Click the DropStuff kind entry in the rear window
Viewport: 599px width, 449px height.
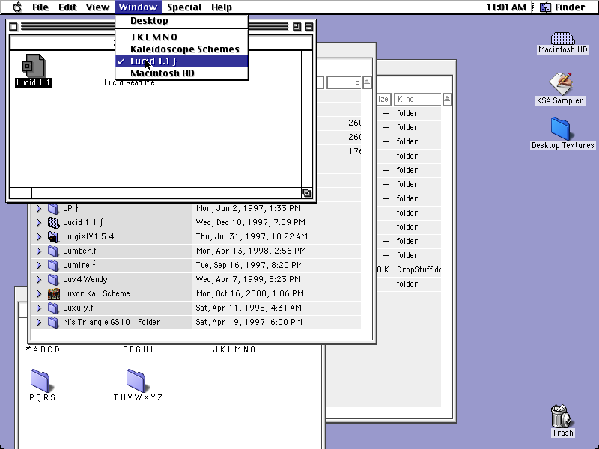pyautogui.click(x=419, y=270)
